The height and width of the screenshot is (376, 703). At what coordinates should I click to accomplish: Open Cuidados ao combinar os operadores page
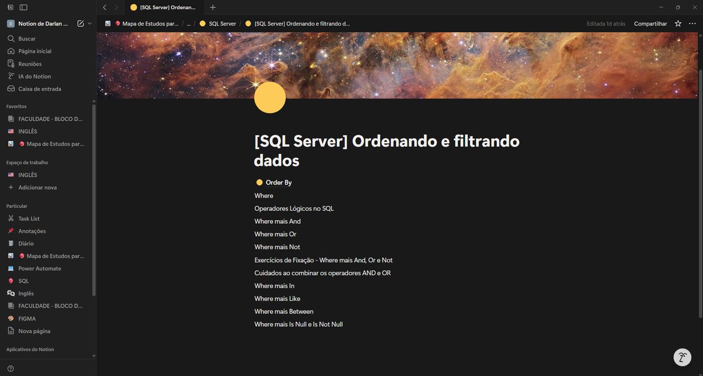click(x=322, y=273)
